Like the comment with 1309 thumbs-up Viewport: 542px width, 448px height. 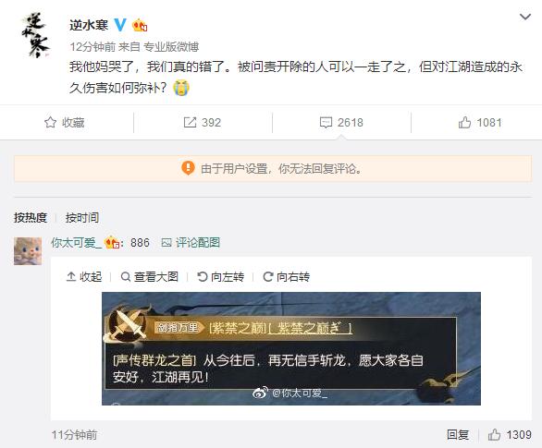pos(510,434)
